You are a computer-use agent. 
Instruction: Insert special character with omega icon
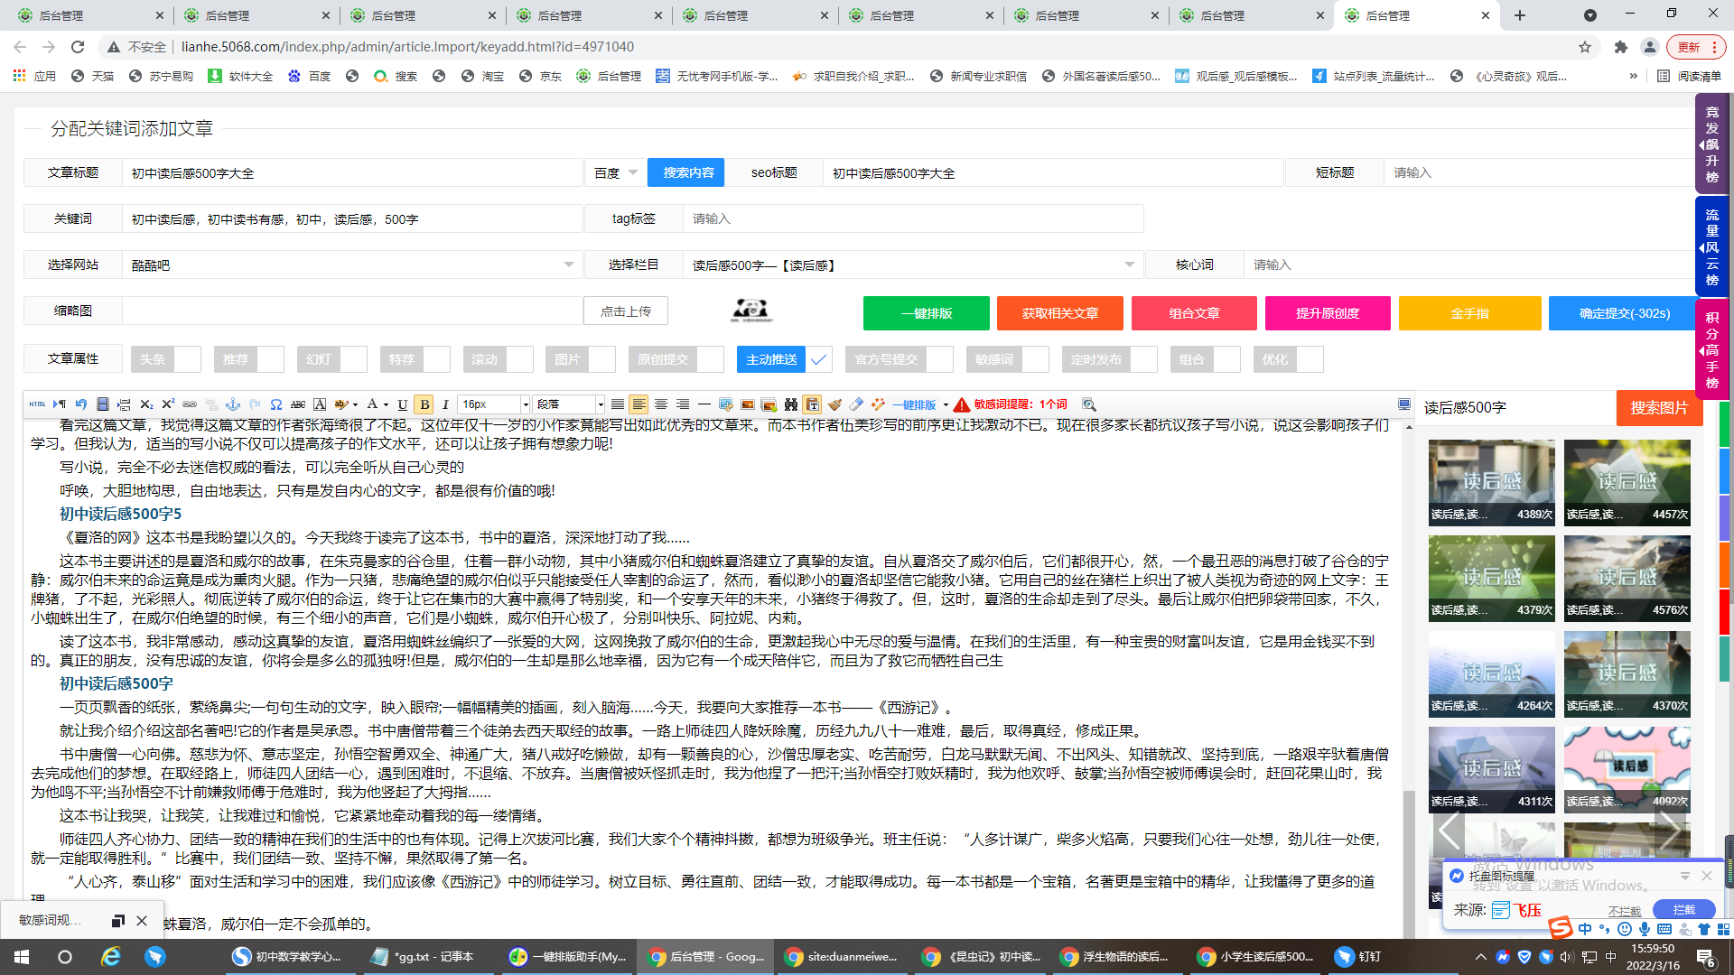point(276,404)
